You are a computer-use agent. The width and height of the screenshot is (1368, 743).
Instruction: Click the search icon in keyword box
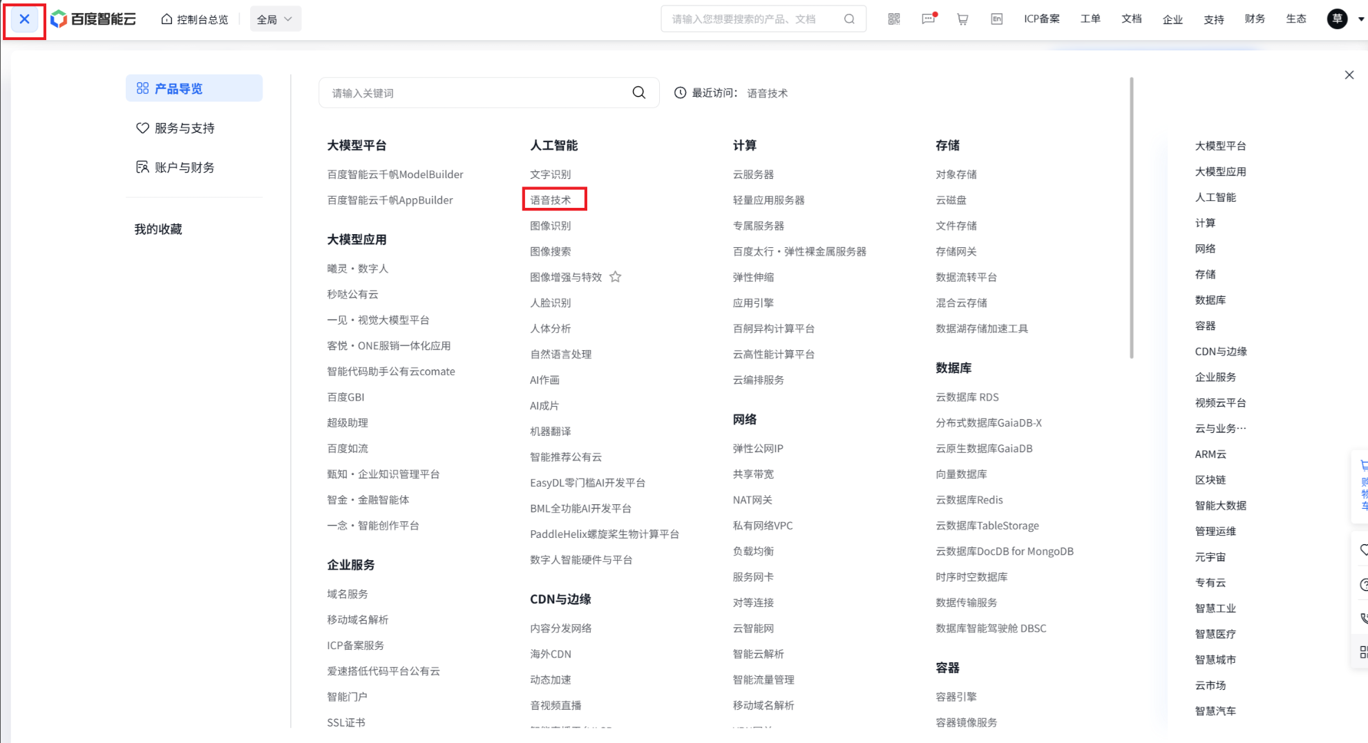[x=639, y=93]
